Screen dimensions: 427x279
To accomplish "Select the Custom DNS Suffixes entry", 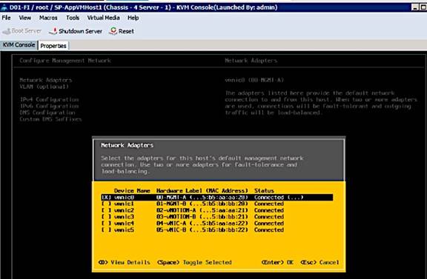I will click(50, 119).
